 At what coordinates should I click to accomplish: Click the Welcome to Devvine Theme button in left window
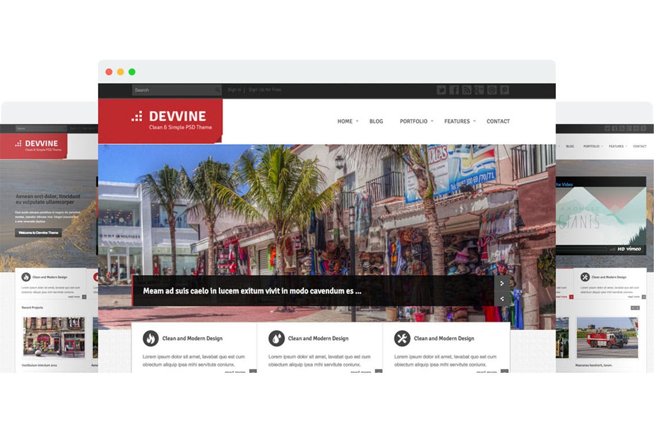coord(39,233)
